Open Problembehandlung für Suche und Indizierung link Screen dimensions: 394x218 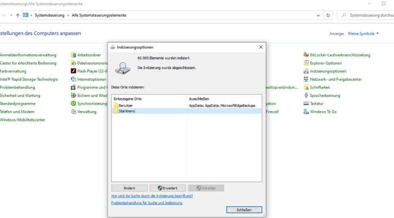pyautogui.click(x=147, y=203)
